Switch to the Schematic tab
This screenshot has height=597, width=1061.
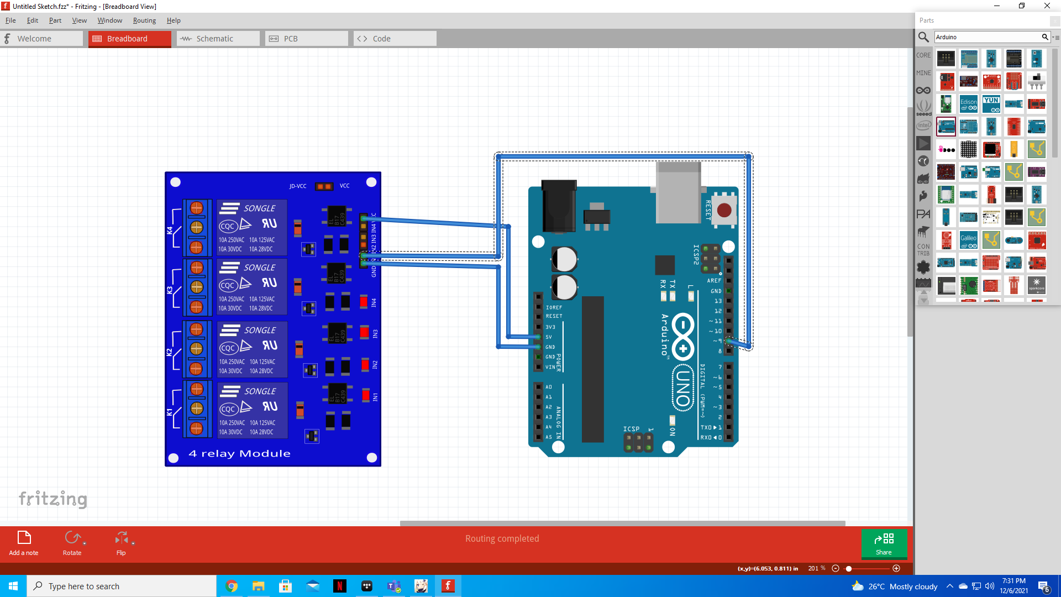coord(218,39)
